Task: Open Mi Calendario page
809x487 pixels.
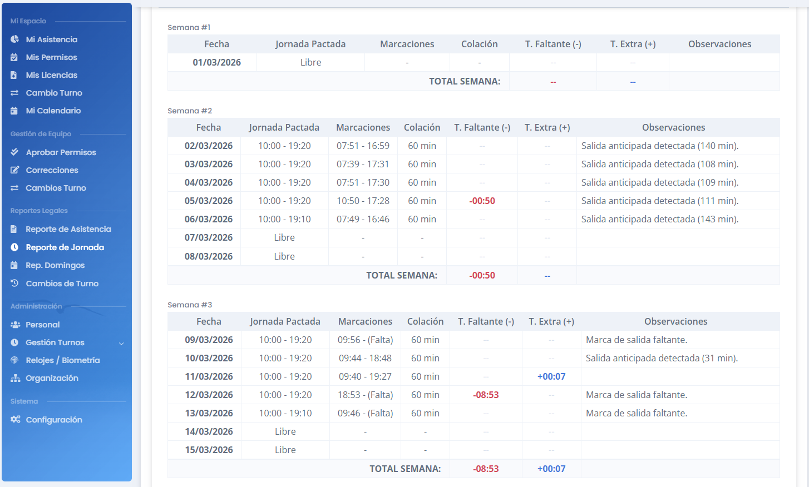Action: tap(53, 111)
